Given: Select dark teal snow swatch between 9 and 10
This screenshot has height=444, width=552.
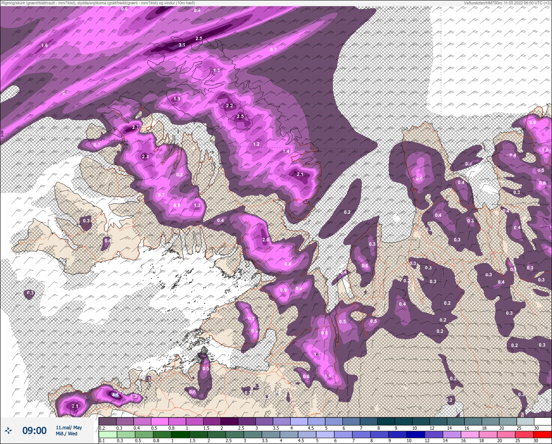Looking at the screenshot, I should coord(403,421).
